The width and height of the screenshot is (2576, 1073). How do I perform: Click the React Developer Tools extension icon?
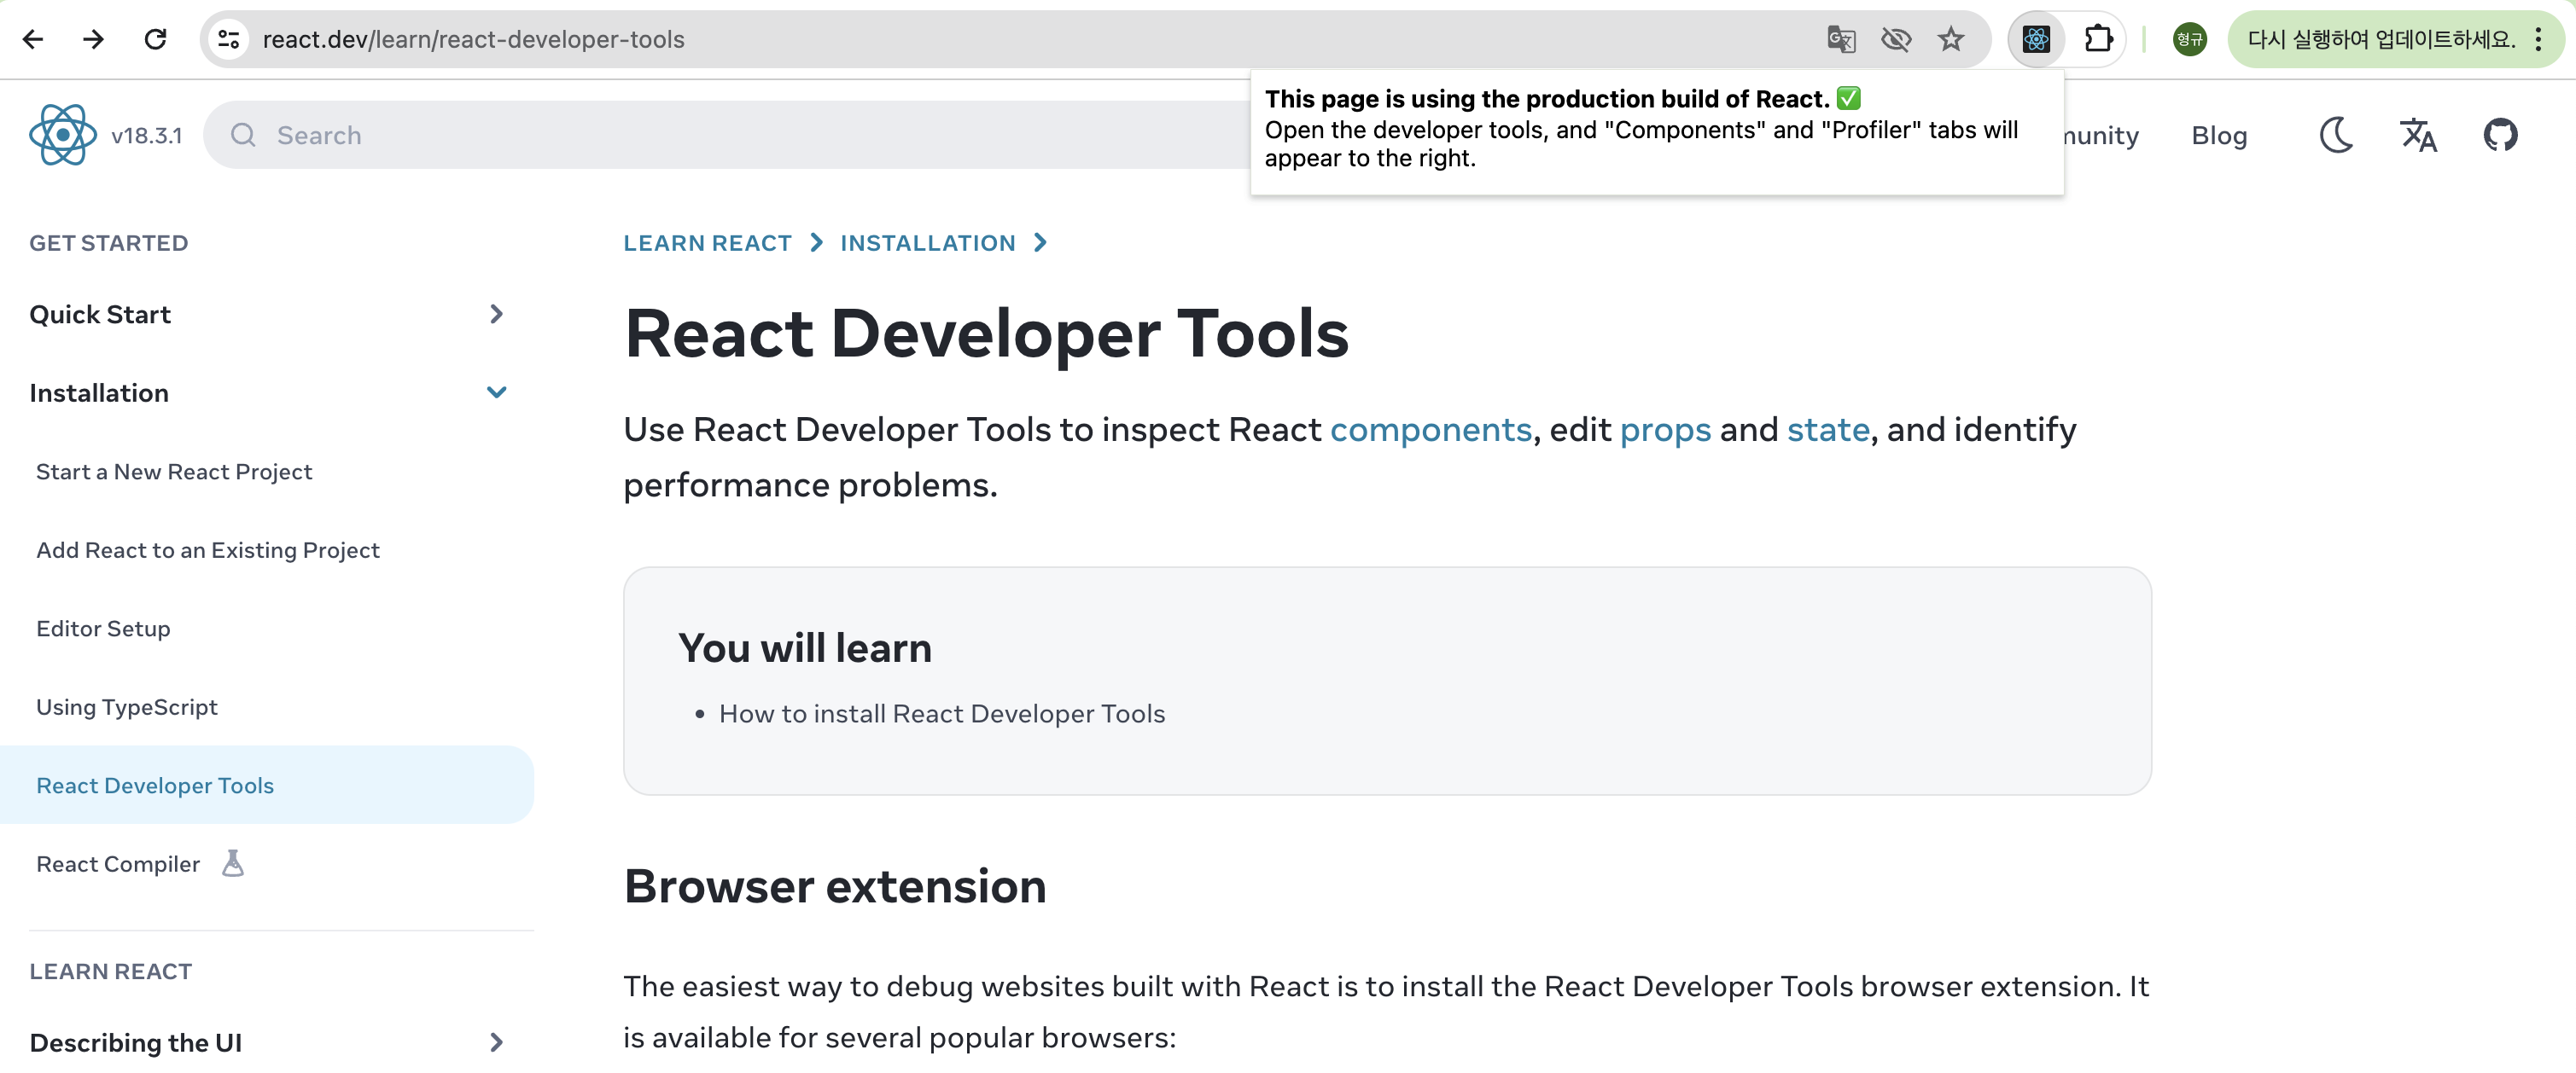pos(2036,39)
